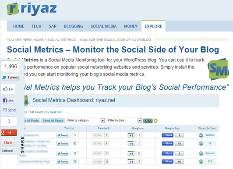Click the Tweet button with count 52
This screenshot has height=169, width=233.
[x=63, y=144]
